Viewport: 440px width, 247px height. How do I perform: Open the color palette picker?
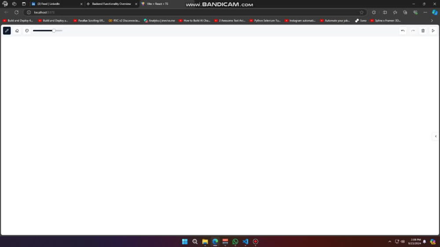coord(27,30)
